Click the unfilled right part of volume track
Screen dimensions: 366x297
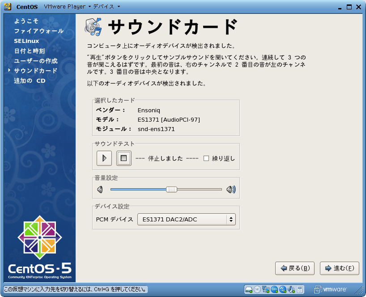[200, 190]
